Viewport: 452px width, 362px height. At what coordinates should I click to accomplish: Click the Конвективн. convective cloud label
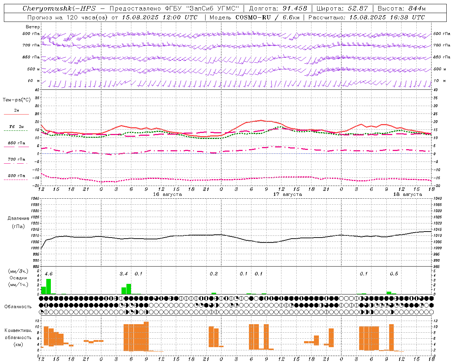(x=18, y=331)
